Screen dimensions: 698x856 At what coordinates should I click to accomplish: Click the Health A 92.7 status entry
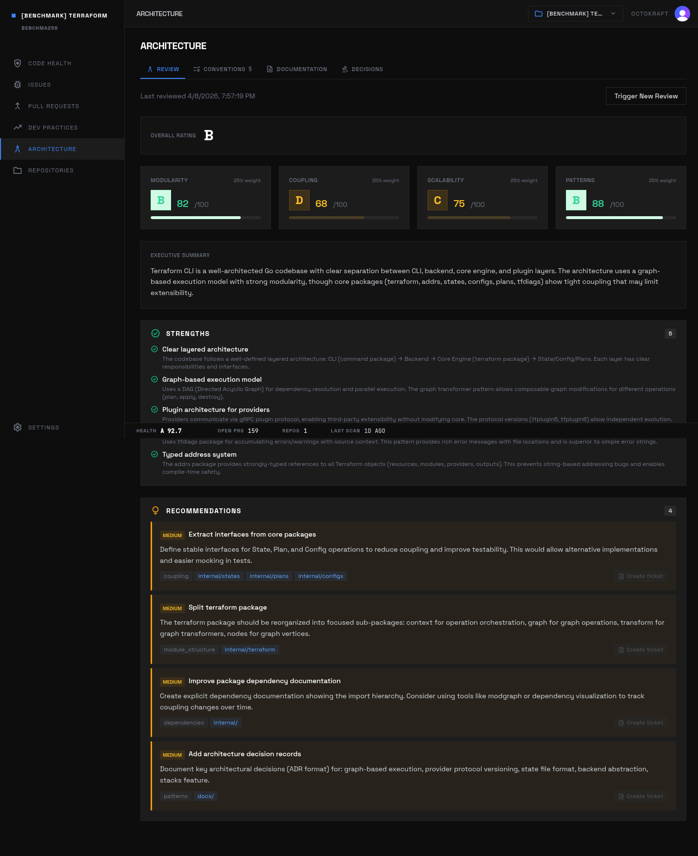[x=159, y=431]
